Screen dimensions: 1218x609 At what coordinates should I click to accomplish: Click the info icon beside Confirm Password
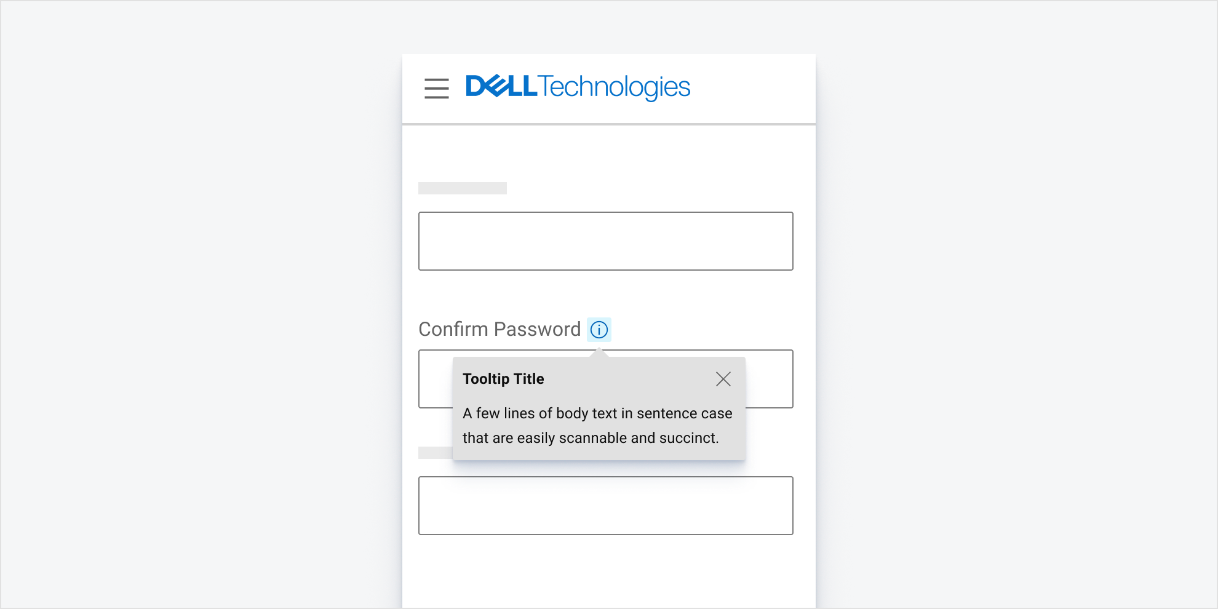point(599,330)
